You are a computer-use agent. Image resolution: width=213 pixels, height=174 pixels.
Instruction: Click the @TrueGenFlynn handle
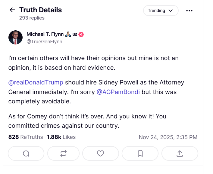(x=44, y=41)
